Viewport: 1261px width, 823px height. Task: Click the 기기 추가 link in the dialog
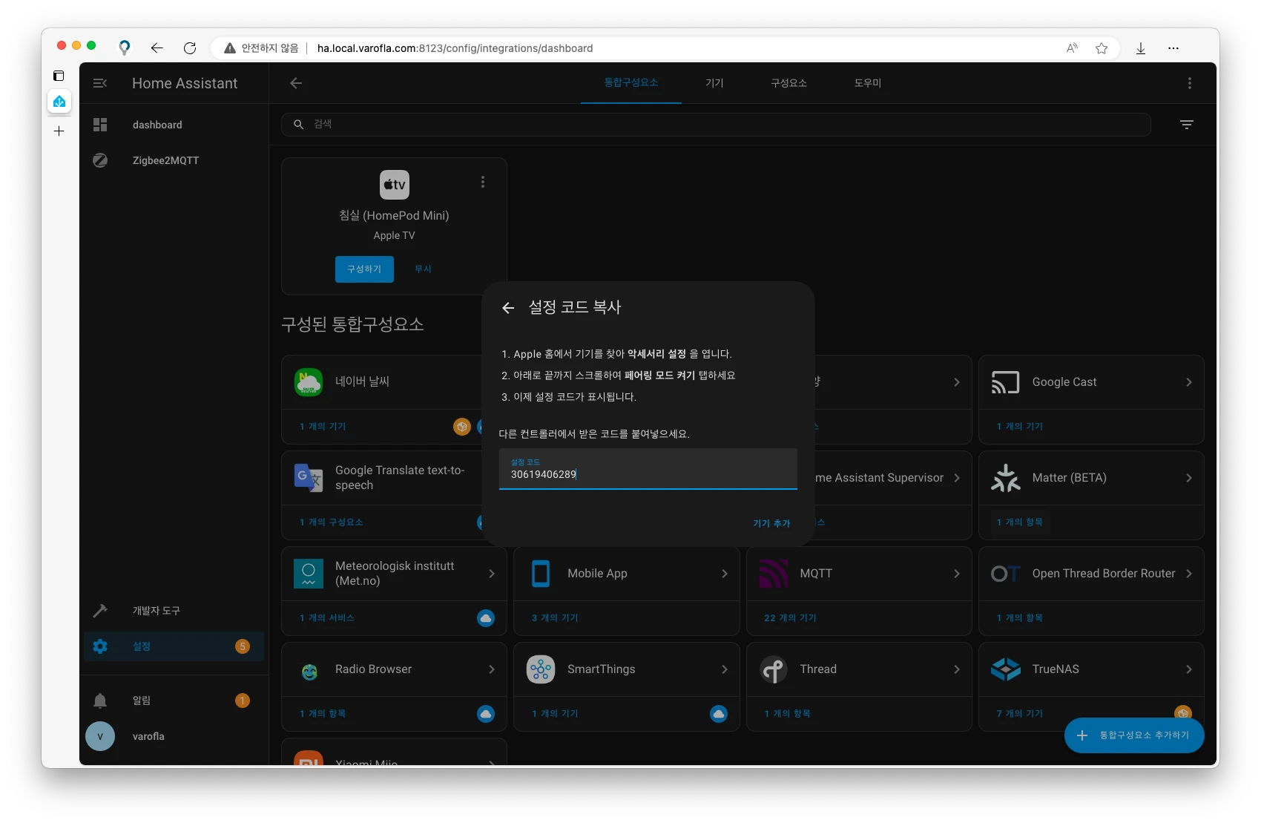point(770,523)
